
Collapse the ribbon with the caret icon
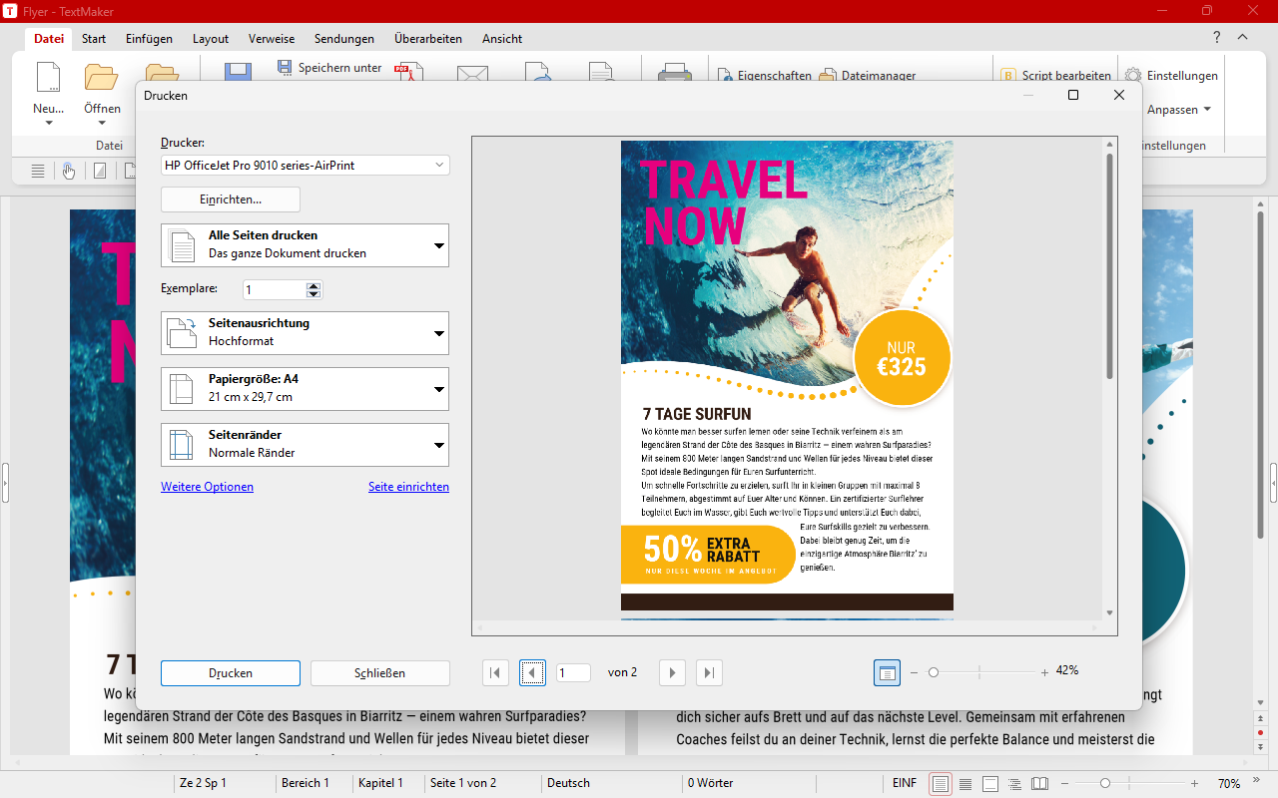click(1243, 37)
